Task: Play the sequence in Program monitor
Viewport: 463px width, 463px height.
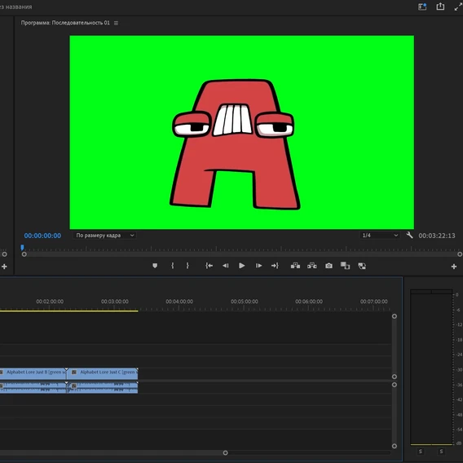Action: [x=242, y=266]
